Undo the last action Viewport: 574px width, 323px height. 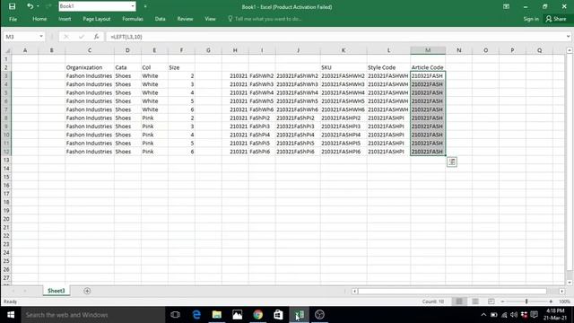tap(30, 6)
